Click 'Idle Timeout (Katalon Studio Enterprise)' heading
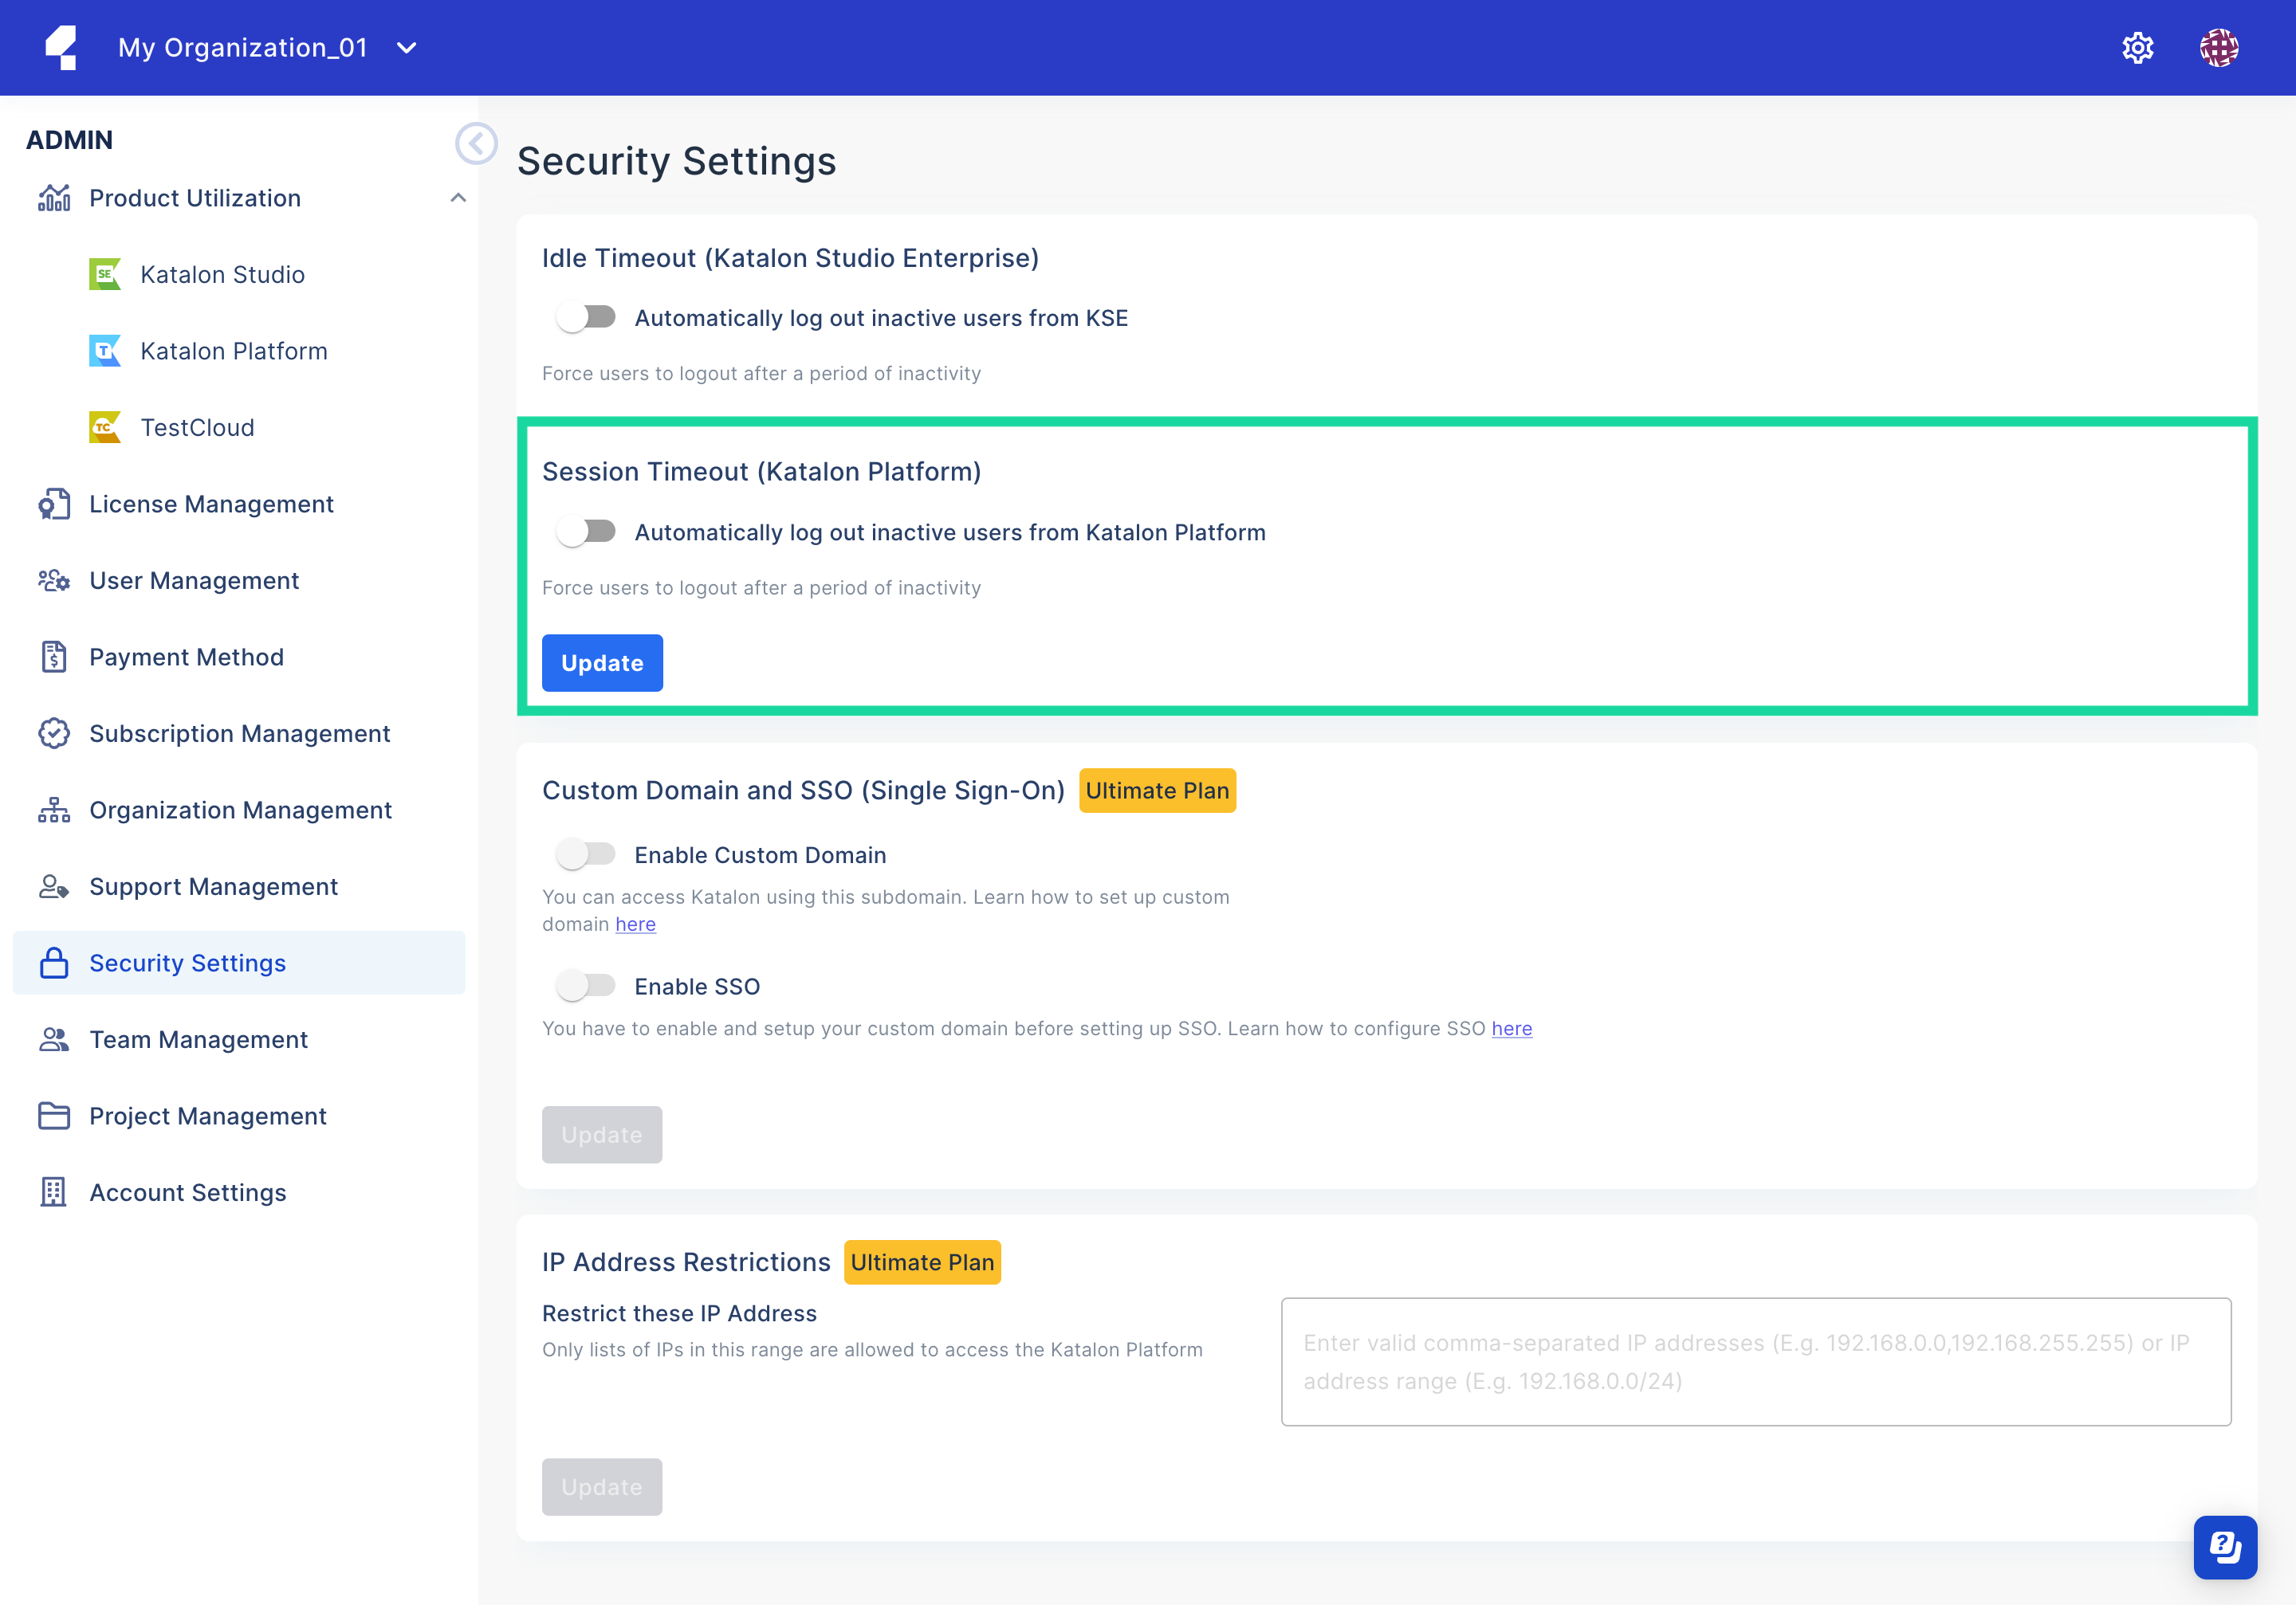The width and height of the screenshot is (2296, 1605). pos(790,258)
